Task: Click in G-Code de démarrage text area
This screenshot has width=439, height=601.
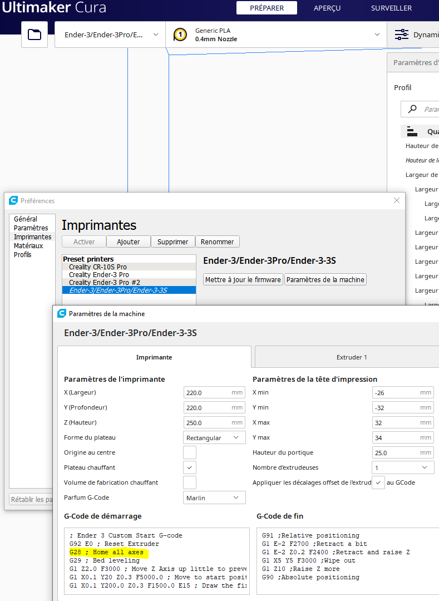Action: pos(157,561)
